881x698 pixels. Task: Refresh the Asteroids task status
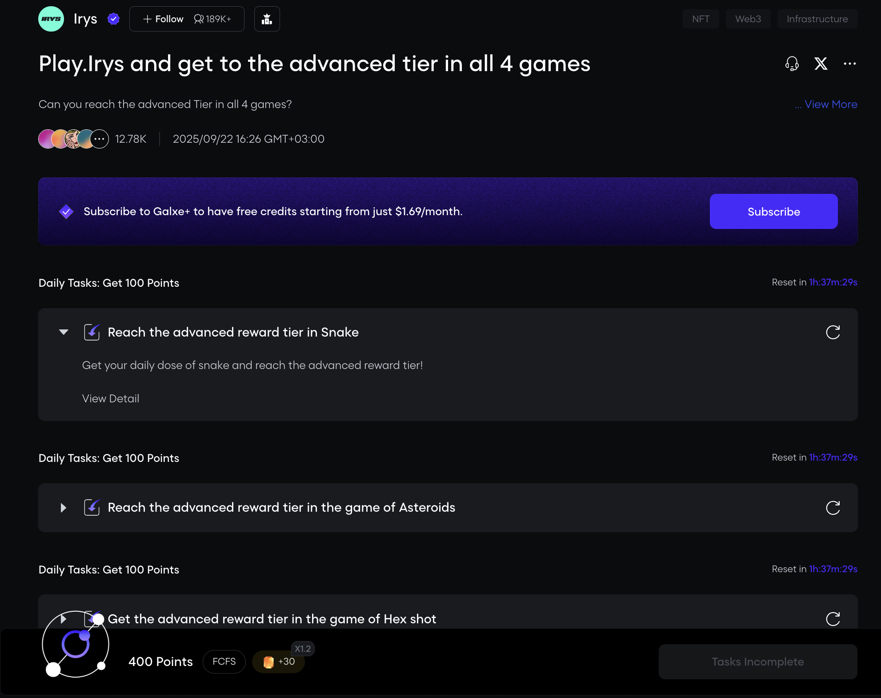point(833,508)
